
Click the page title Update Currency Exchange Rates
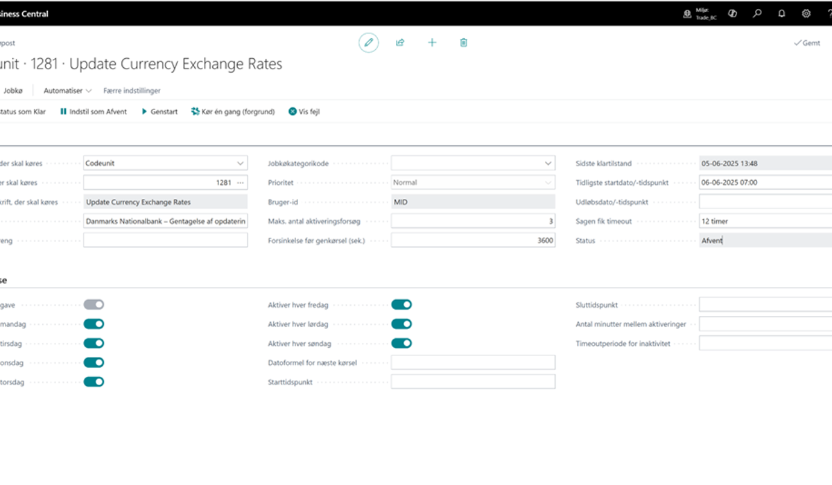(x=176, y=64)
